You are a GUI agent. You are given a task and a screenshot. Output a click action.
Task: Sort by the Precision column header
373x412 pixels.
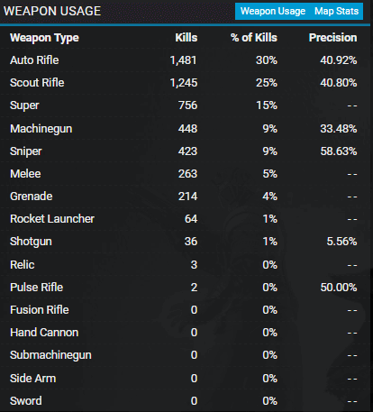click(332, 38)
